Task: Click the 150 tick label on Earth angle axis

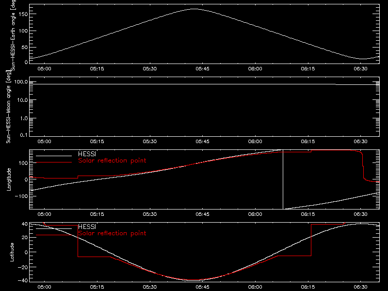Action: pos(23,14)
